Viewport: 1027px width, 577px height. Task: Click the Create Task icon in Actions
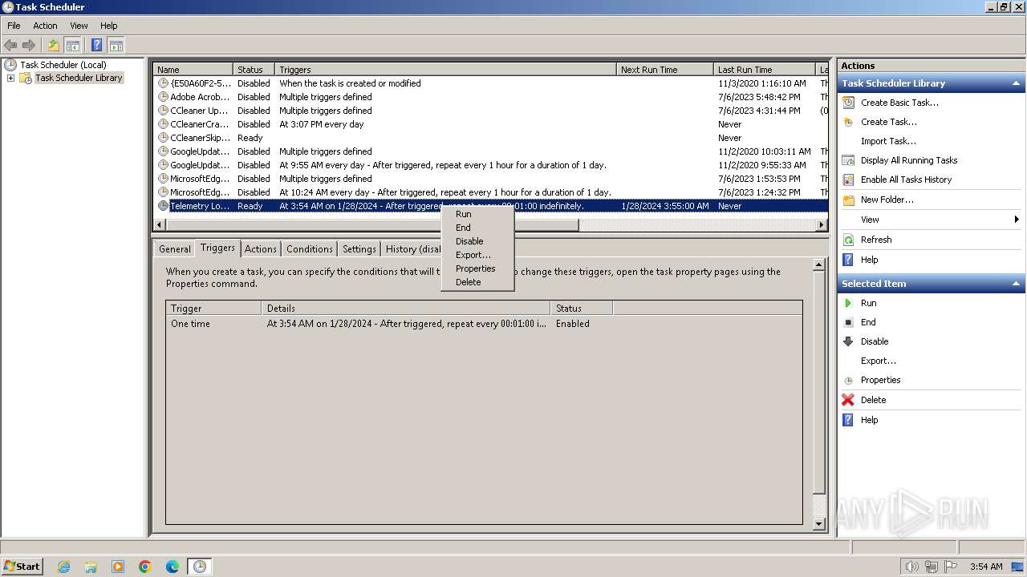click(848, 122)
